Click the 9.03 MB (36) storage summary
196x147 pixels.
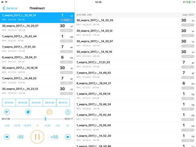click(84, 15)
